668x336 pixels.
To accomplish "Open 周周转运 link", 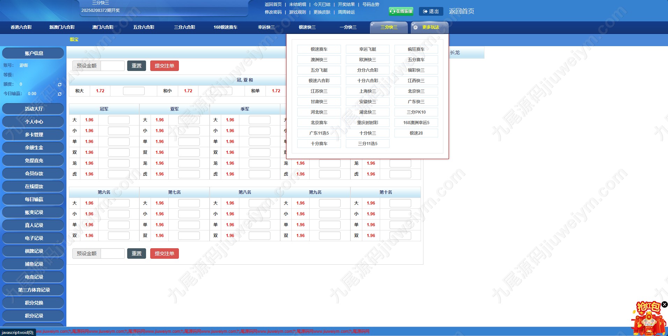I will point(346,12).
